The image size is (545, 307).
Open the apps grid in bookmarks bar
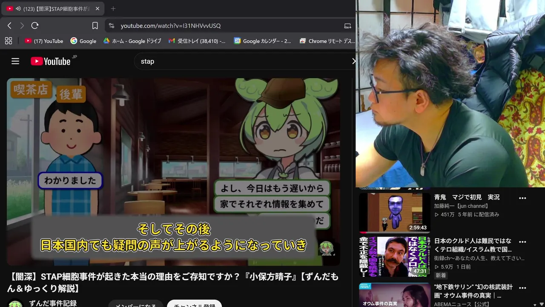point(8,41)
